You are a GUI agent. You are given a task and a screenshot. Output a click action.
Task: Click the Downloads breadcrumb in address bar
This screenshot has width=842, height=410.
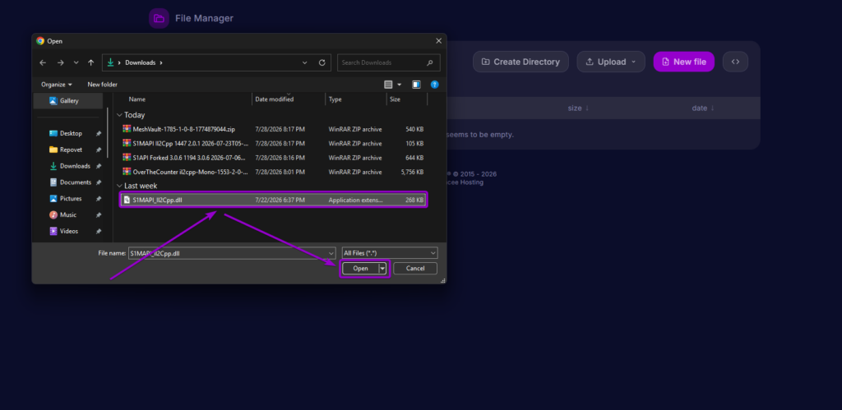(140, 62)
